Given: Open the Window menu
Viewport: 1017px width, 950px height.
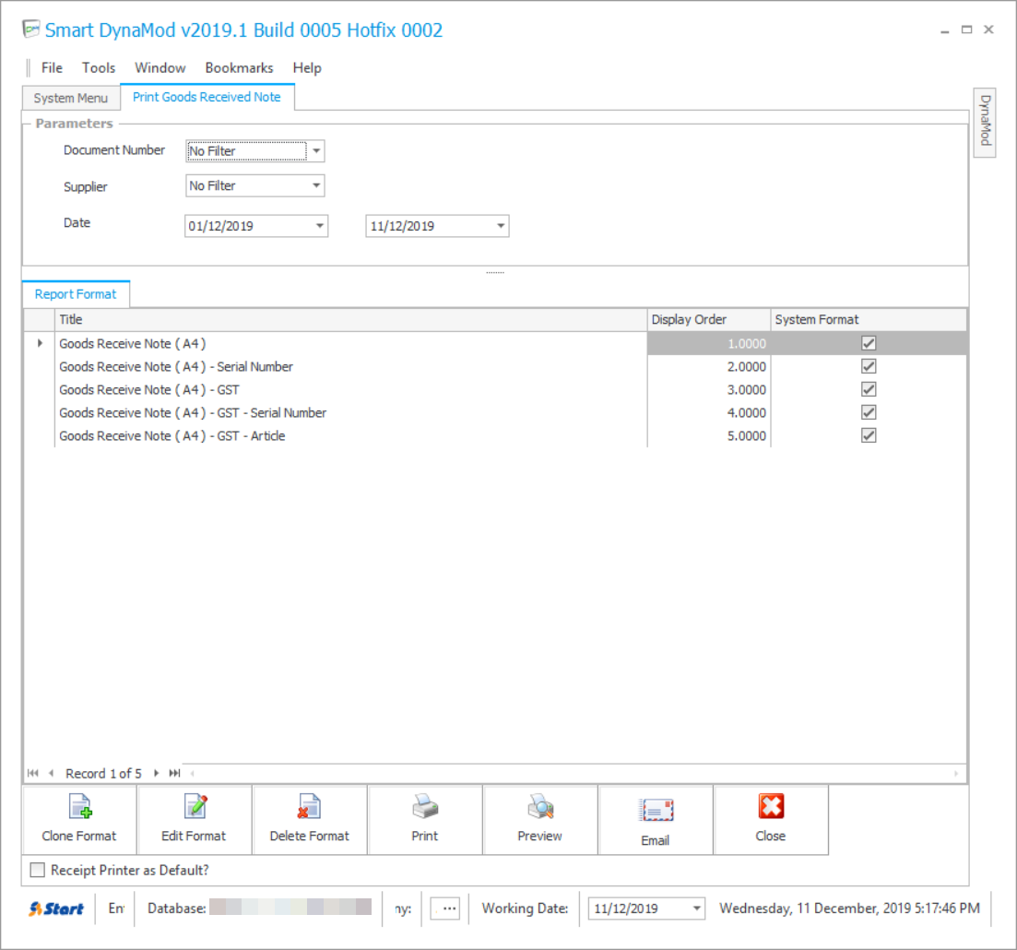Looking at the screenshot, I should click(160, 67).
